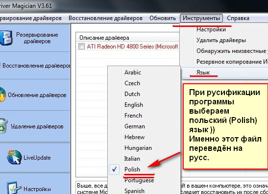Viewport: 268px width, 194px height.
Task: Open the Восстановление драйверов menu bar item
Action: [105, 18]
